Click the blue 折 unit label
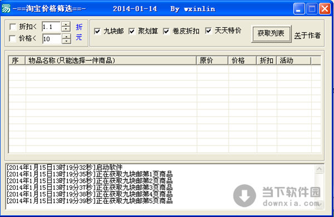This screenshot has height=217, width=334. pyautogui.click(x=79, y=27)
